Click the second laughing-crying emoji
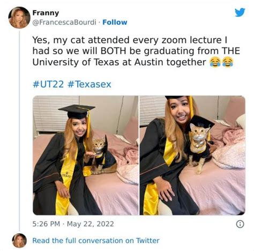This screenshot has width=254, height=251. [228, 62]
